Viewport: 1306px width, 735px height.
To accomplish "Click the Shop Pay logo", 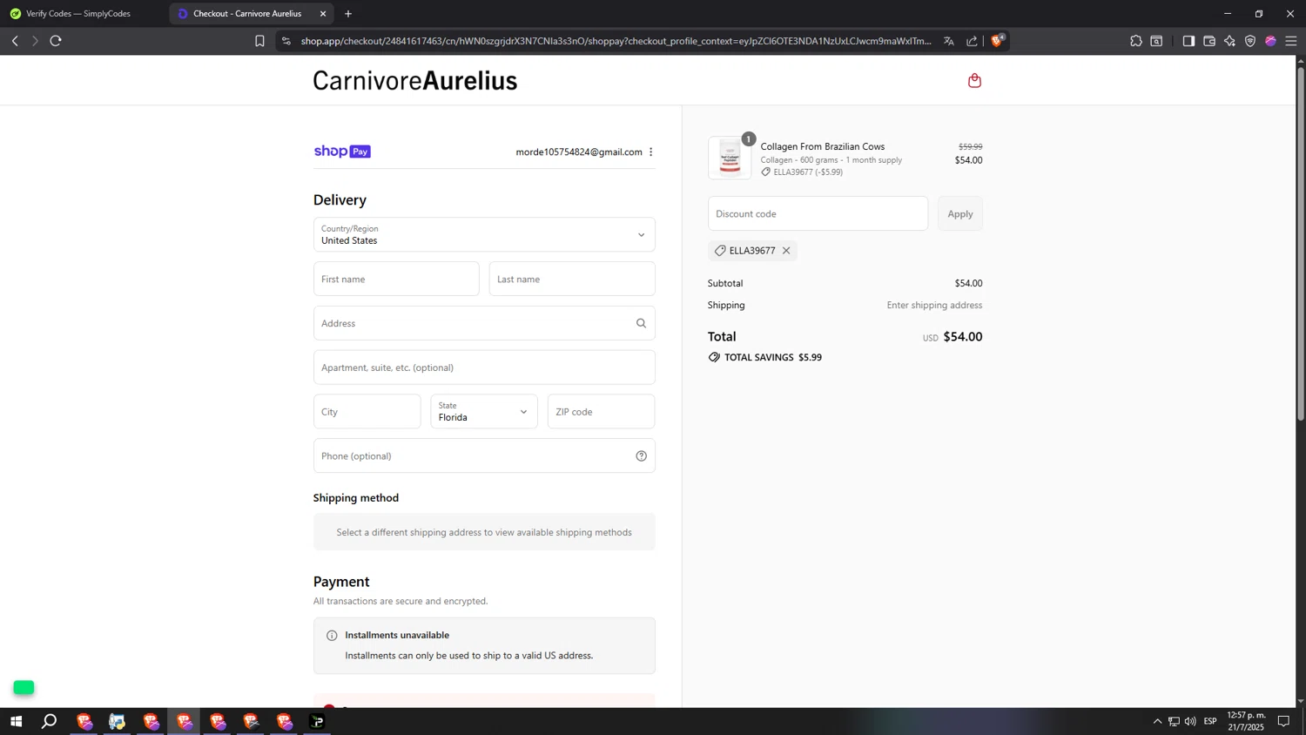I will [342, 152].
